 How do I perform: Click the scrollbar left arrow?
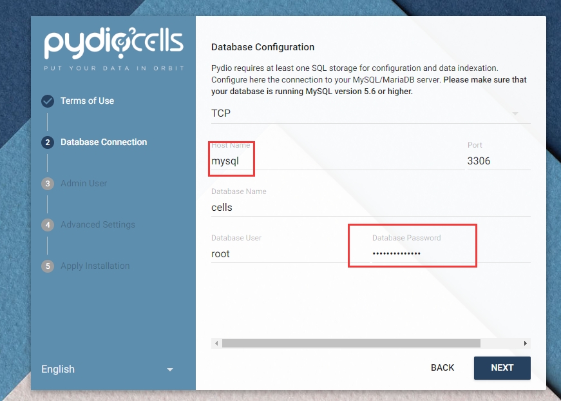pyautogui.click(x=216, y=344)
